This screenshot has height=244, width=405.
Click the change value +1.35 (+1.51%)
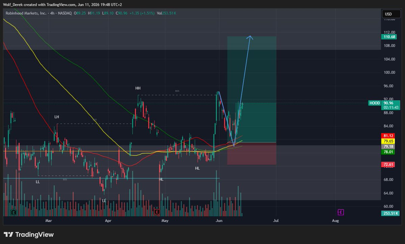(x=142, y=13)
